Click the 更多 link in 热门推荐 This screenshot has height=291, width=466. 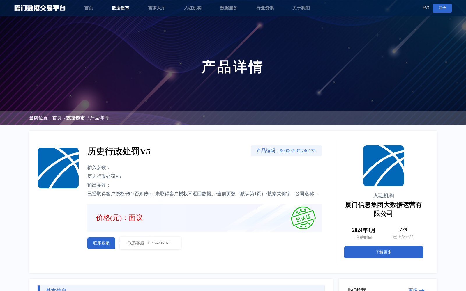point(413,290)
